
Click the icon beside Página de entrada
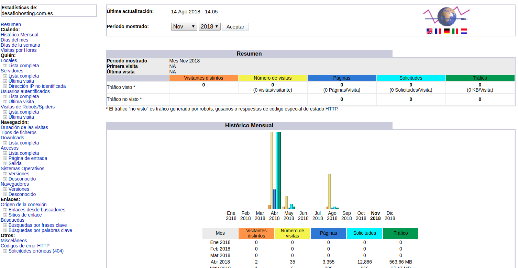coord(5,159)
